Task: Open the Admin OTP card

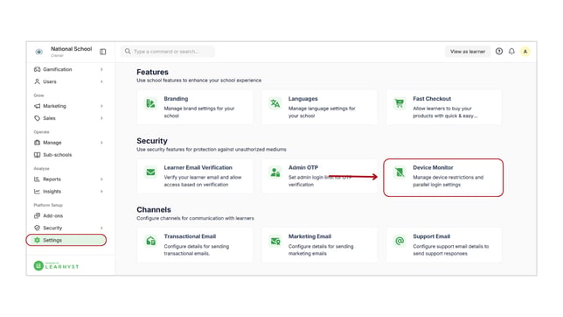Action: pyautogui.click(x=319, y=176)
